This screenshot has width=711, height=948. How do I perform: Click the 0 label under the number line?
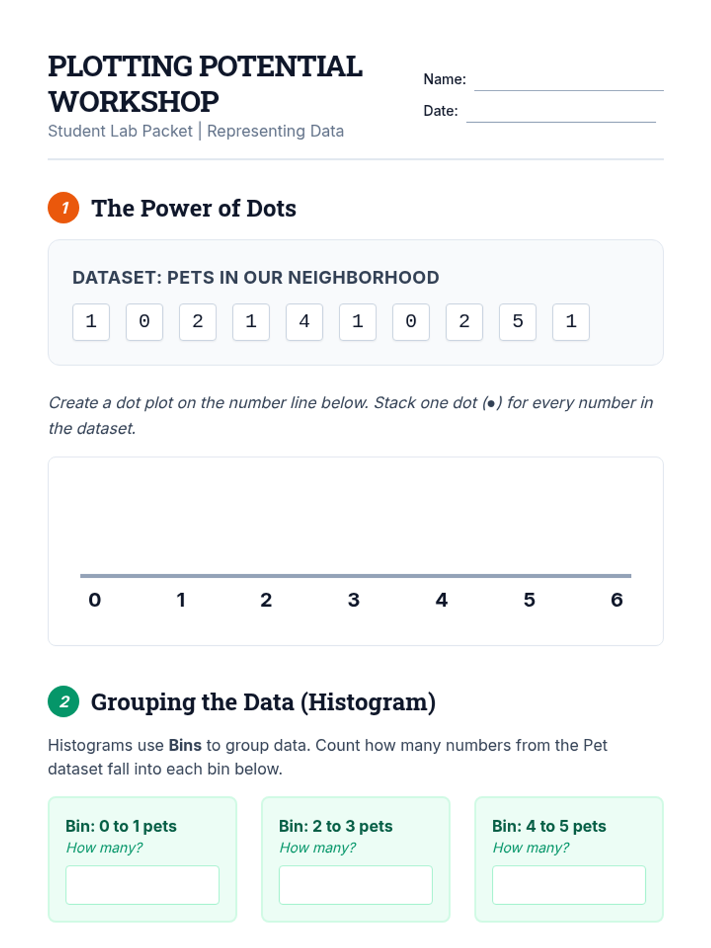click(95, 600)
